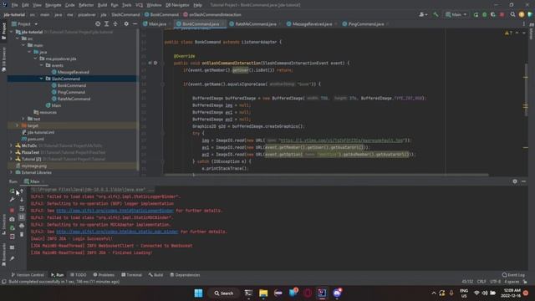Hide the Project panel
The image size is (535, 301).
pos(135,24)
